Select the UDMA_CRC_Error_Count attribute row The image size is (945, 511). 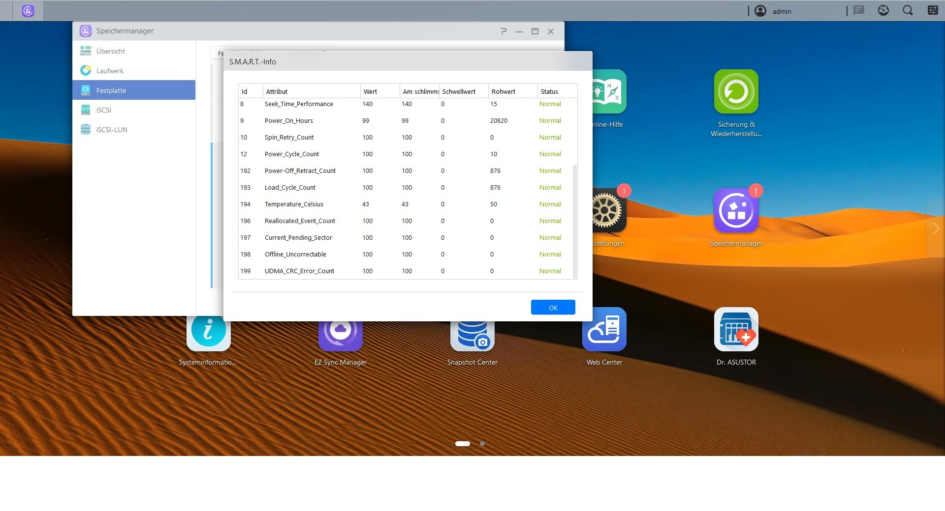click(x=406, y=271)
